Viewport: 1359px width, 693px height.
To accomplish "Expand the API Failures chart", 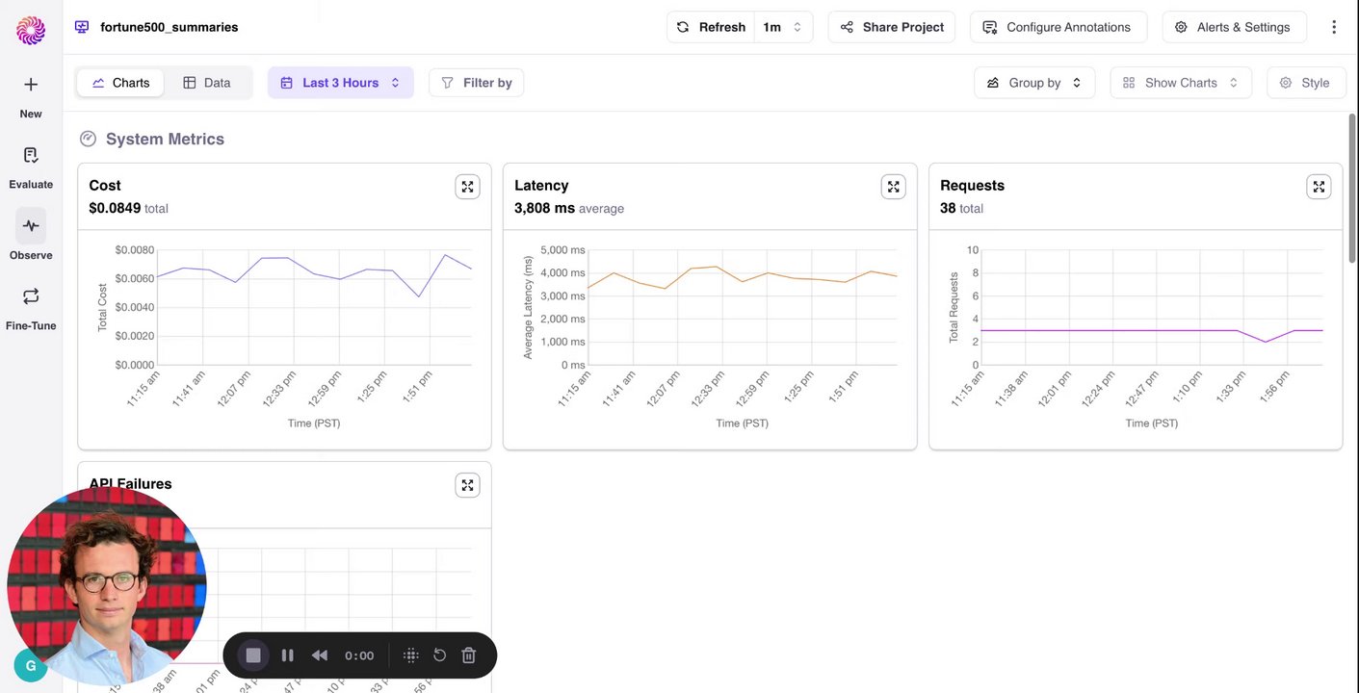I will (x=467, y=485).
